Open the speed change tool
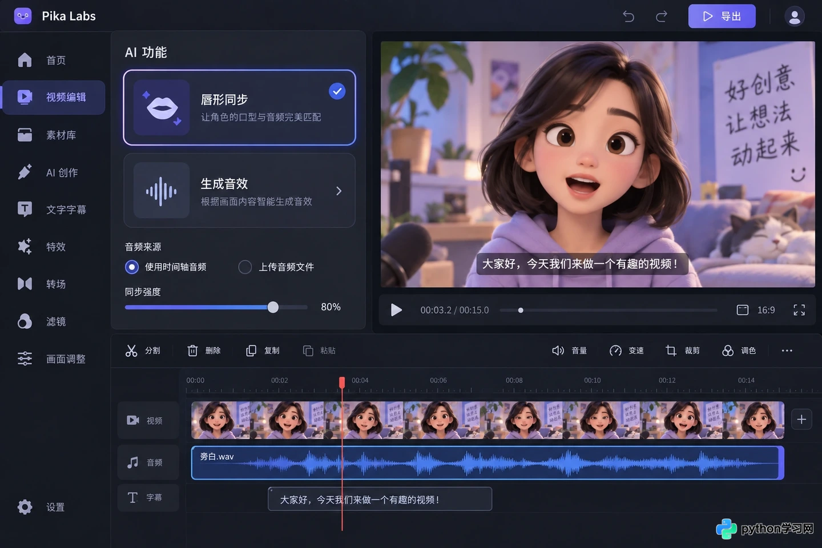The width and height of the screenshot is (822, 548). [626, 350]
